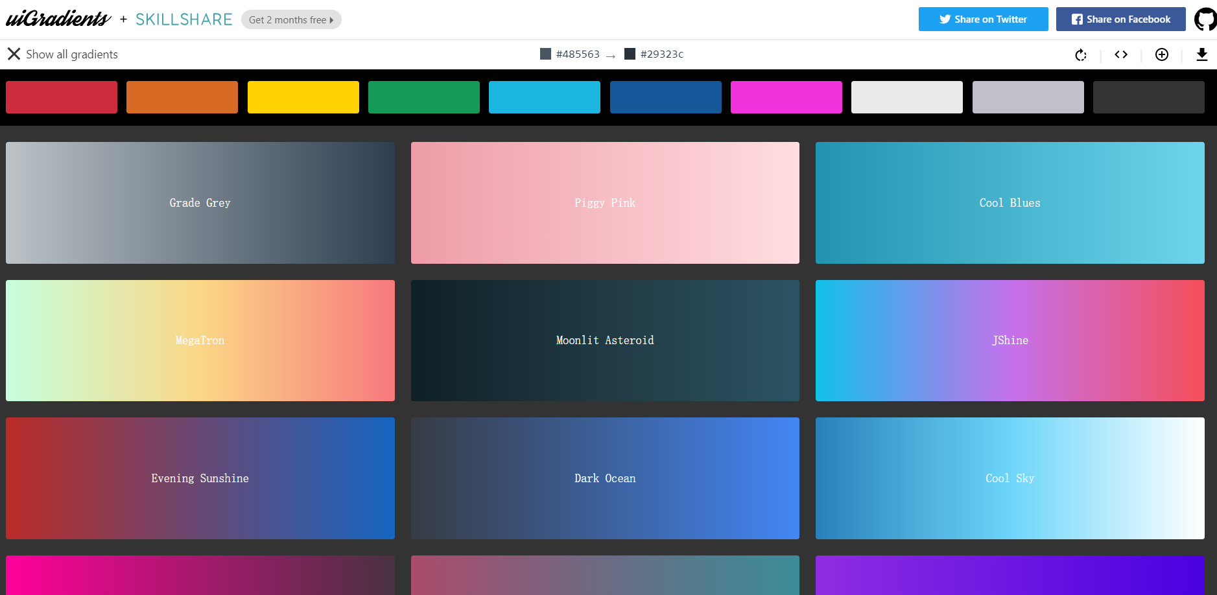1217x595 pixels.
Task: Click Get 2 months free button
Action: (x=291, y=19)
